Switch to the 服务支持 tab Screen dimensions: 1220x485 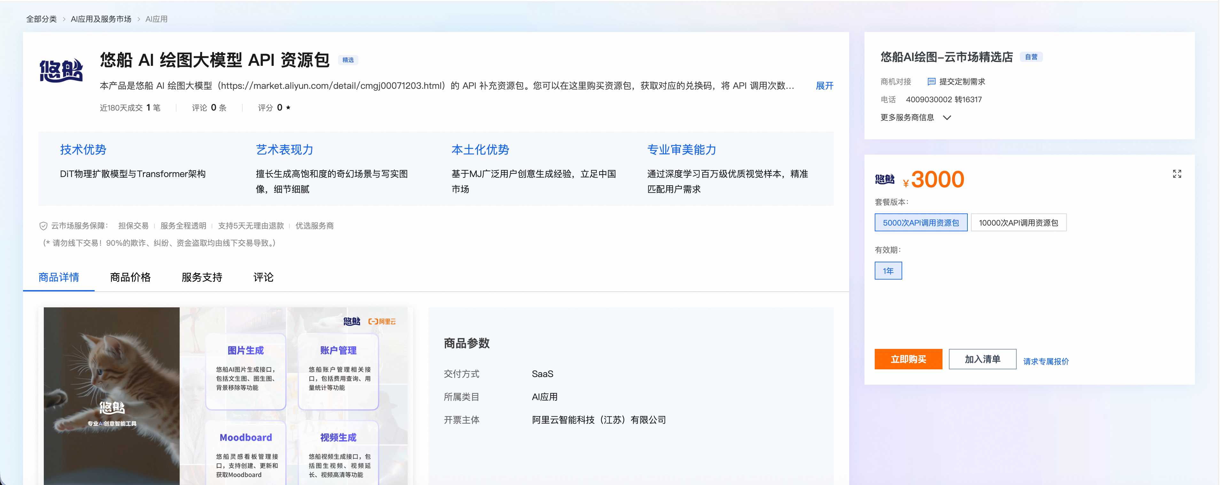(x=202, y=277)
